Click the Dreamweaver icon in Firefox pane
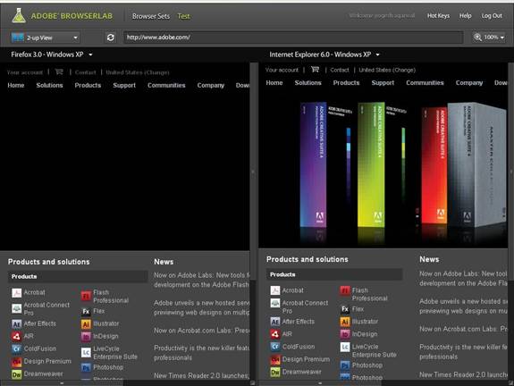The image size is (514, 386). pyautogui.click(x=16, y=373)
